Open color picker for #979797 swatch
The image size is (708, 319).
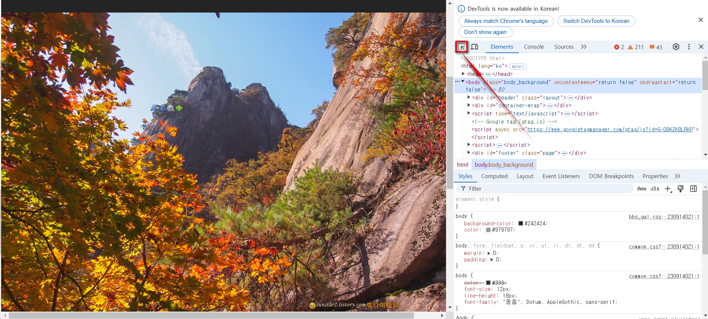[x=488, y=230]
